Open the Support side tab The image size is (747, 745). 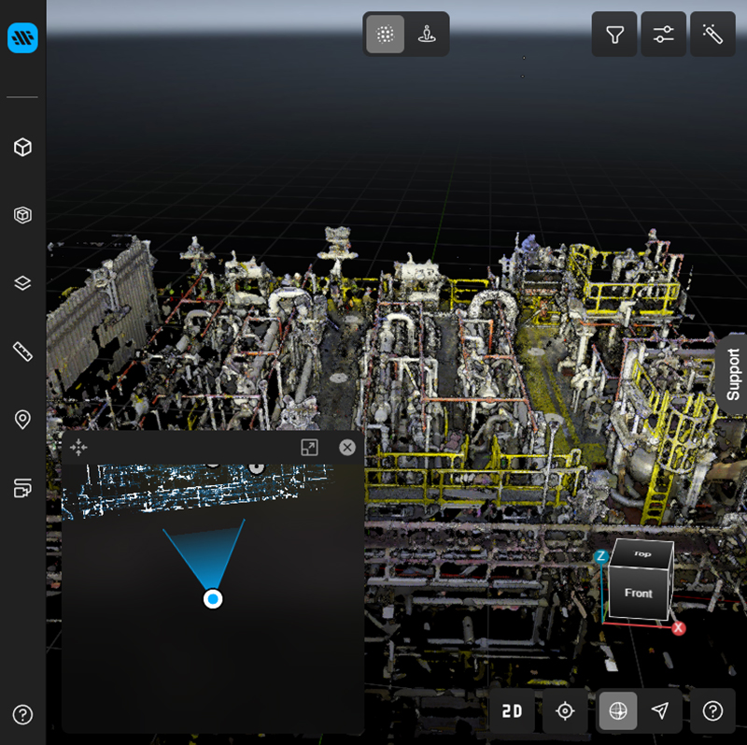(733, 375)
